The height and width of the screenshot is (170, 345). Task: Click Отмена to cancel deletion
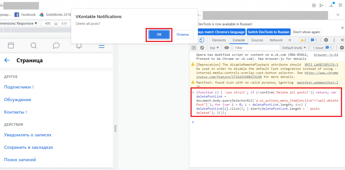click(x=183, y=34)
